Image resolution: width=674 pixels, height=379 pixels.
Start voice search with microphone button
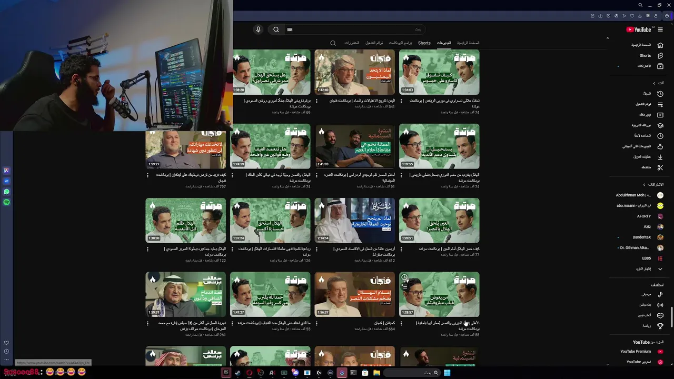click(258, 29)
